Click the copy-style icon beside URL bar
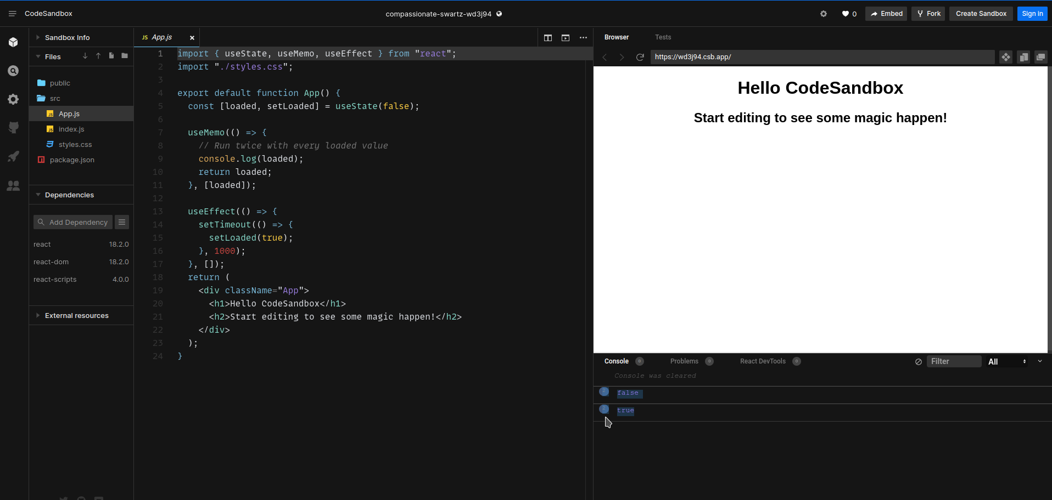Image resolution: width=1052 pixels, height=500 pixels. tap(1023, 57)
